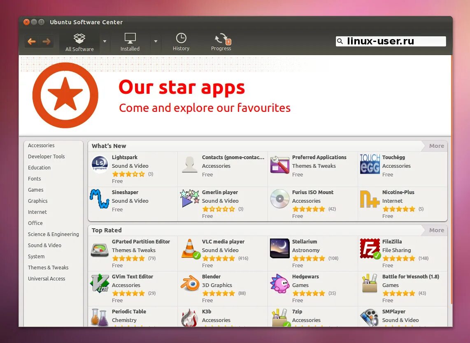This screenshot has width=470, height=343.
Task: Open the Sineshaper title
Action: point(125,192)
